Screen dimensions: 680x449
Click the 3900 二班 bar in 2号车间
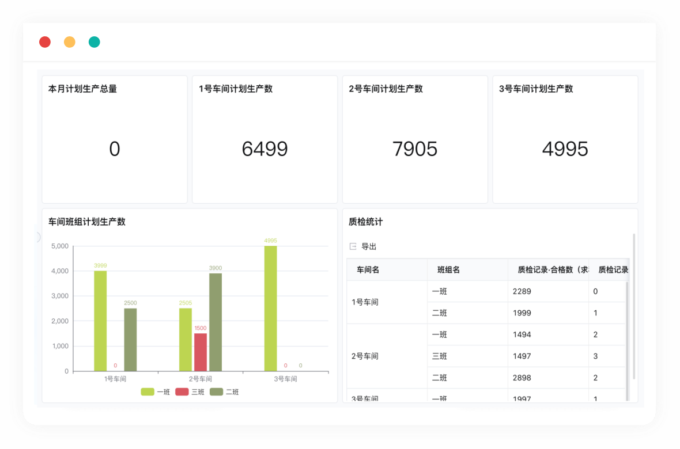[x=216, y=322]
